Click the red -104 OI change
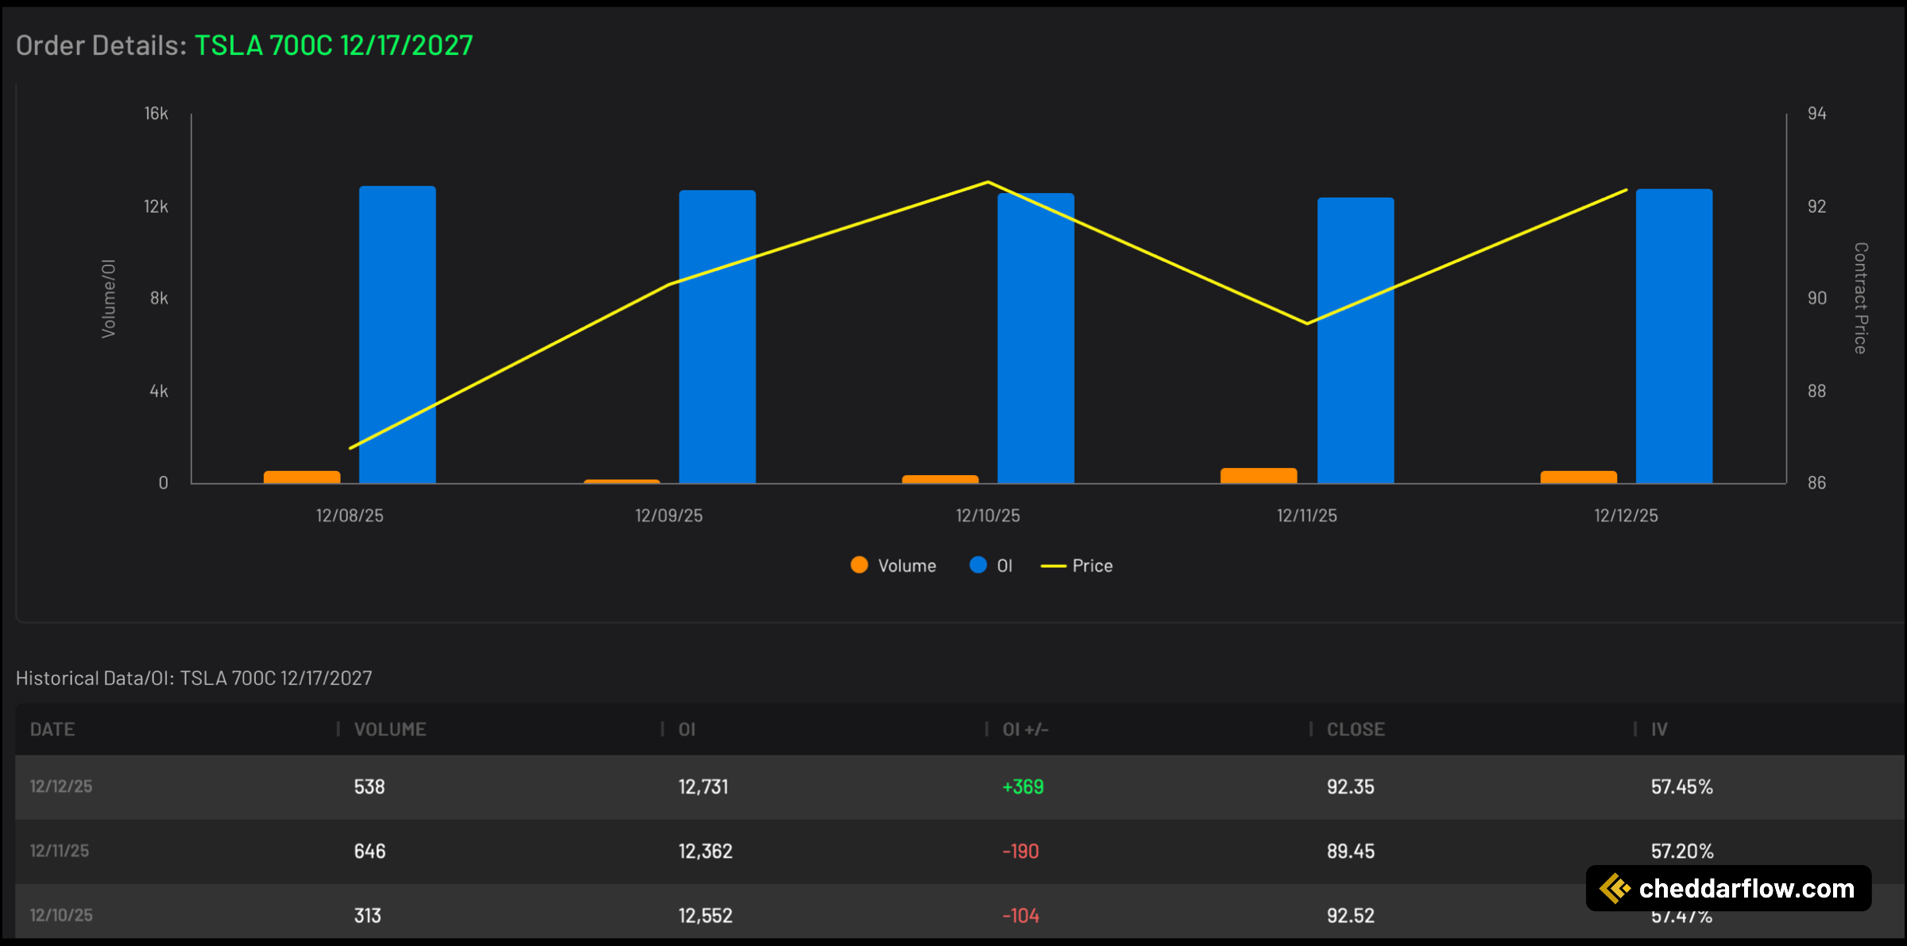 pos(1020,915)
